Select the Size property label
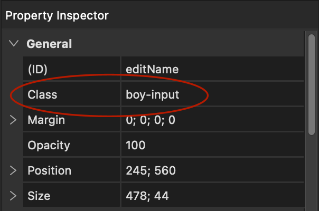Image resolution: width=319 pixels, height=211 pixels. (39, 196)
